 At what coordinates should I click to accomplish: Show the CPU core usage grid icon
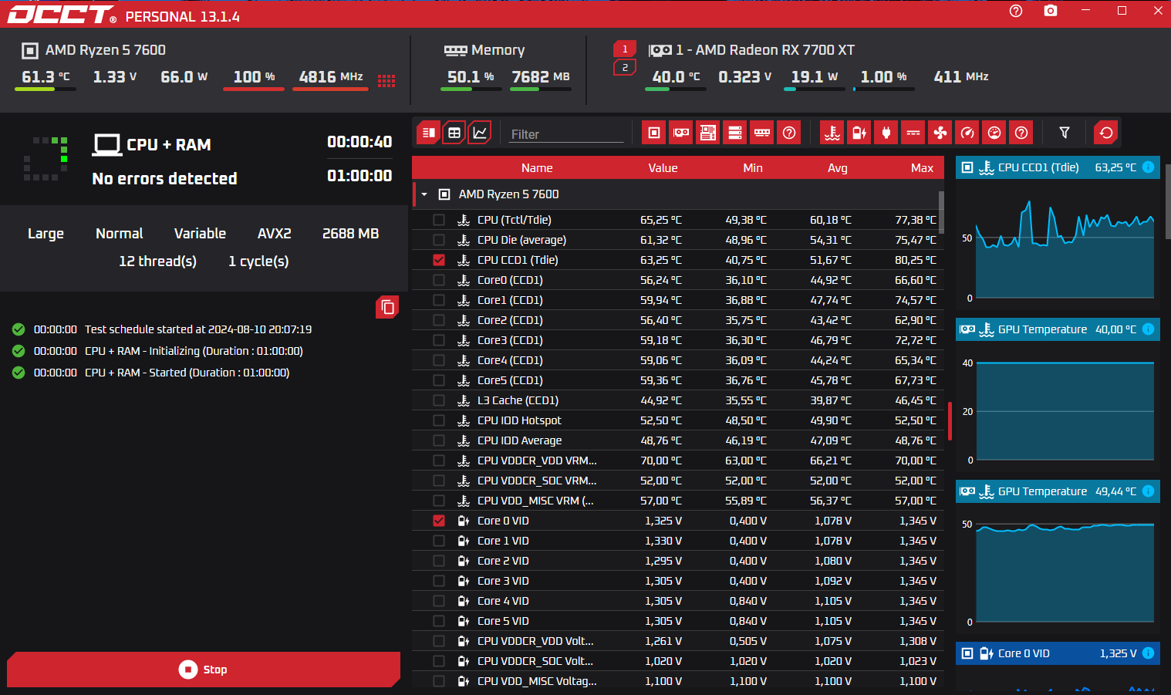pyautogui.click(x=386, y=80)
